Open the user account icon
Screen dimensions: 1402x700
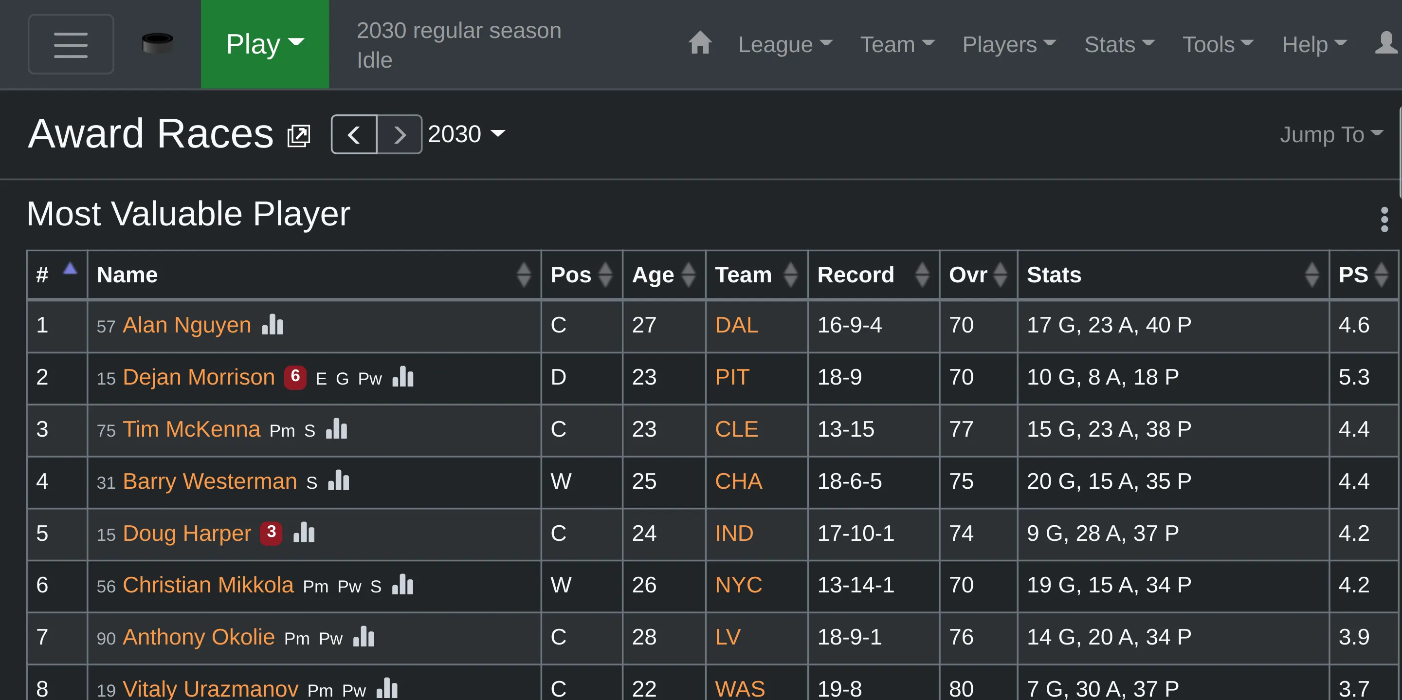click(1385, 43)
